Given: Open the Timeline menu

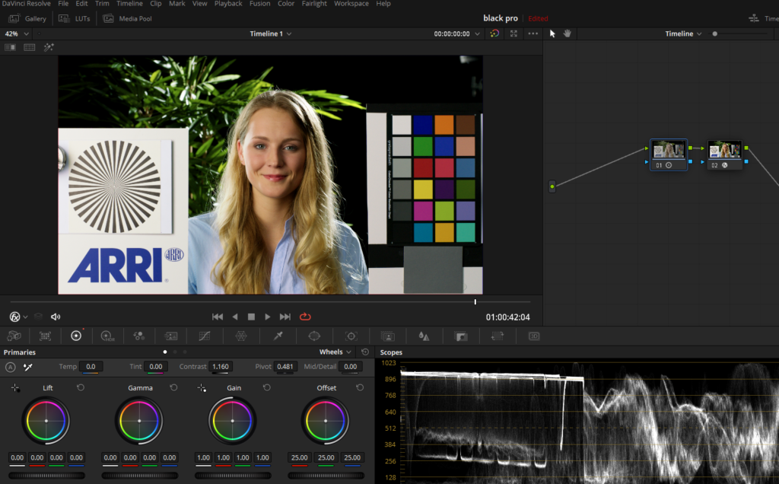Looking at the screenshot, I should click(129, 4).
